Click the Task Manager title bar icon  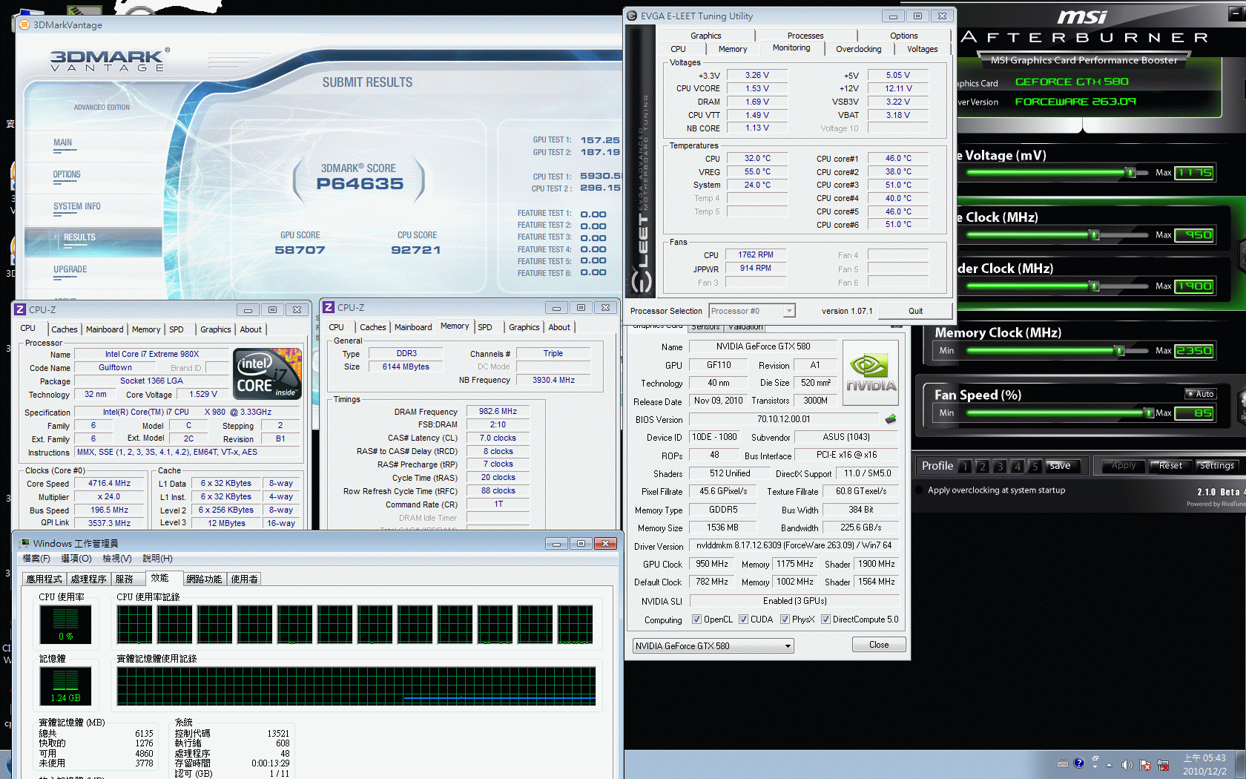tap(24, 543)
